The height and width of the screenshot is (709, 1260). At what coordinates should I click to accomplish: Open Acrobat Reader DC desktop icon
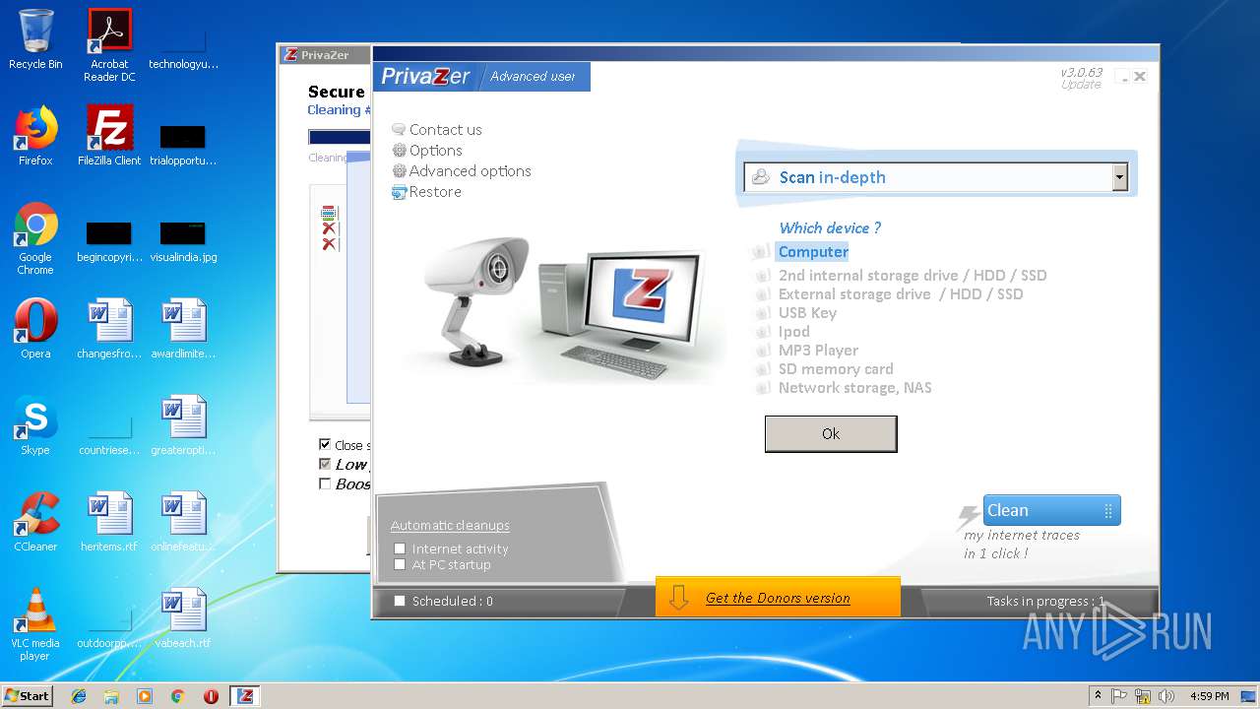109,44
